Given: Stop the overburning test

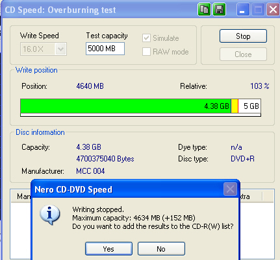Looking at the screenshot, I should (x=243, y=36).
